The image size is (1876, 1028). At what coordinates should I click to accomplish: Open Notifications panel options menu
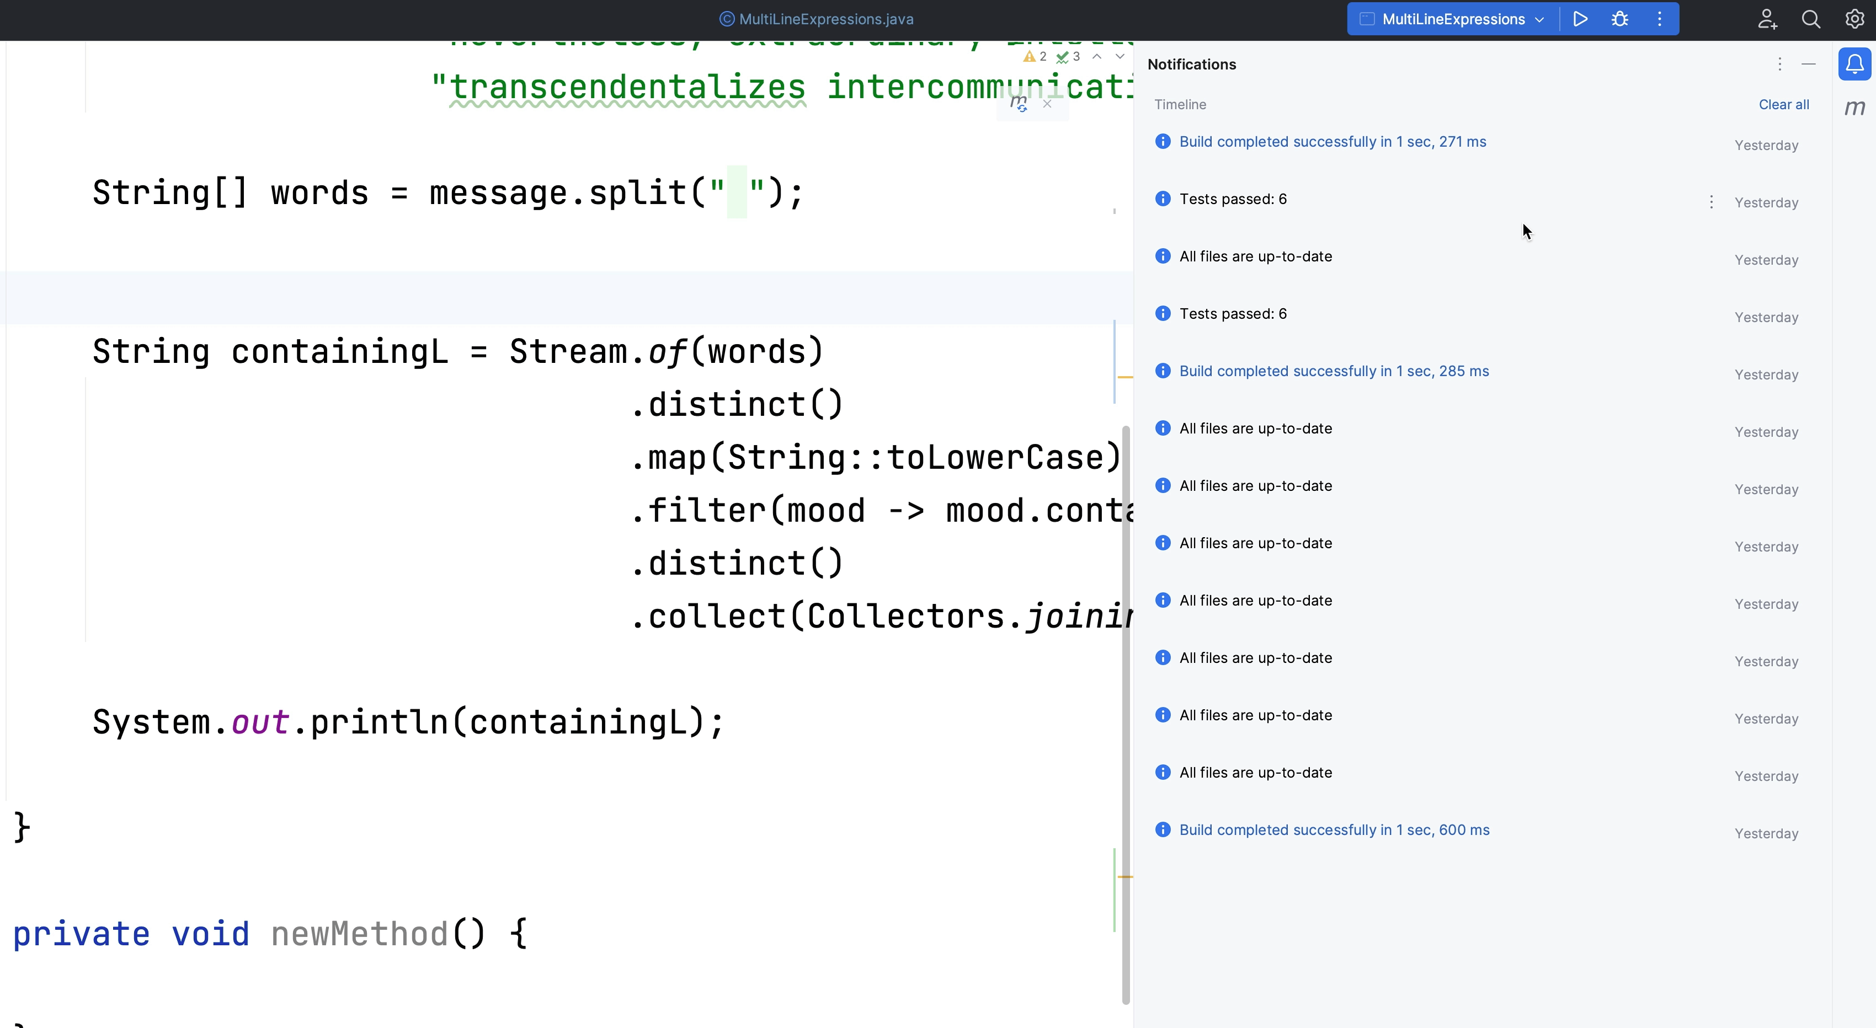coord(1779,64)
